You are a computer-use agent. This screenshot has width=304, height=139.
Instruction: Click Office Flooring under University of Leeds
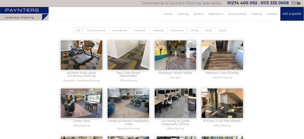175,129
